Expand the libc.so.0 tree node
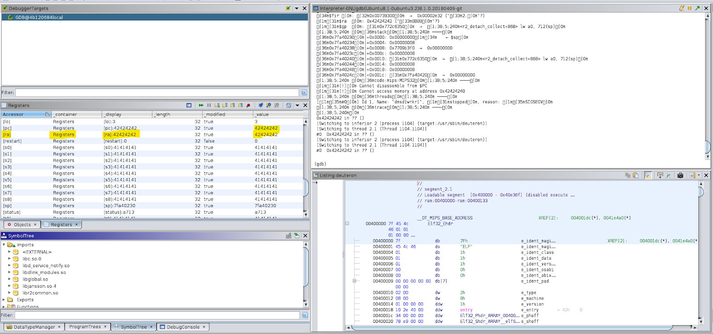Screen dimensions: 713x334 (9, 259)
